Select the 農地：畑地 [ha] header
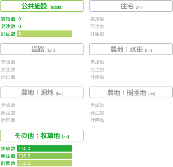The image size is (173, 167). (42, 92)
